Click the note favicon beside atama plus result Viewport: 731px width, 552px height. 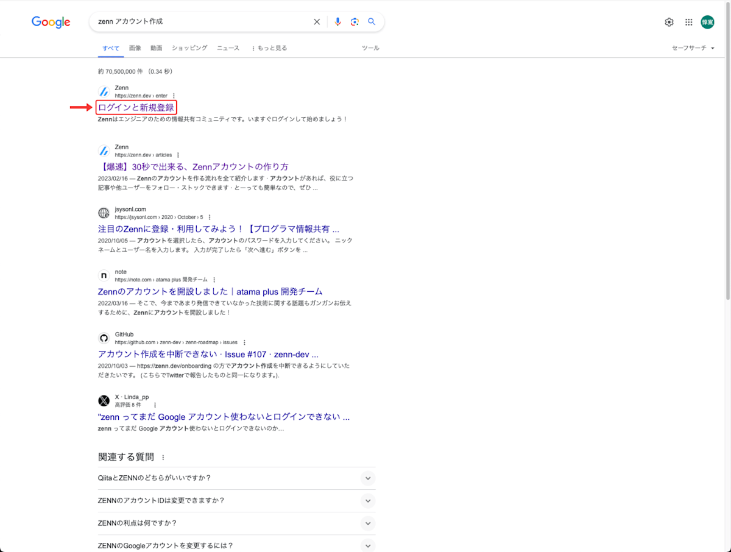(x=104, y=275)
